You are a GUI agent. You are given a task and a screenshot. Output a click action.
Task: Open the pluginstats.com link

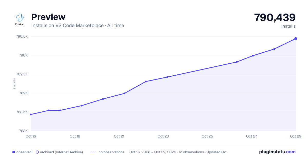[x=277, y=152]
